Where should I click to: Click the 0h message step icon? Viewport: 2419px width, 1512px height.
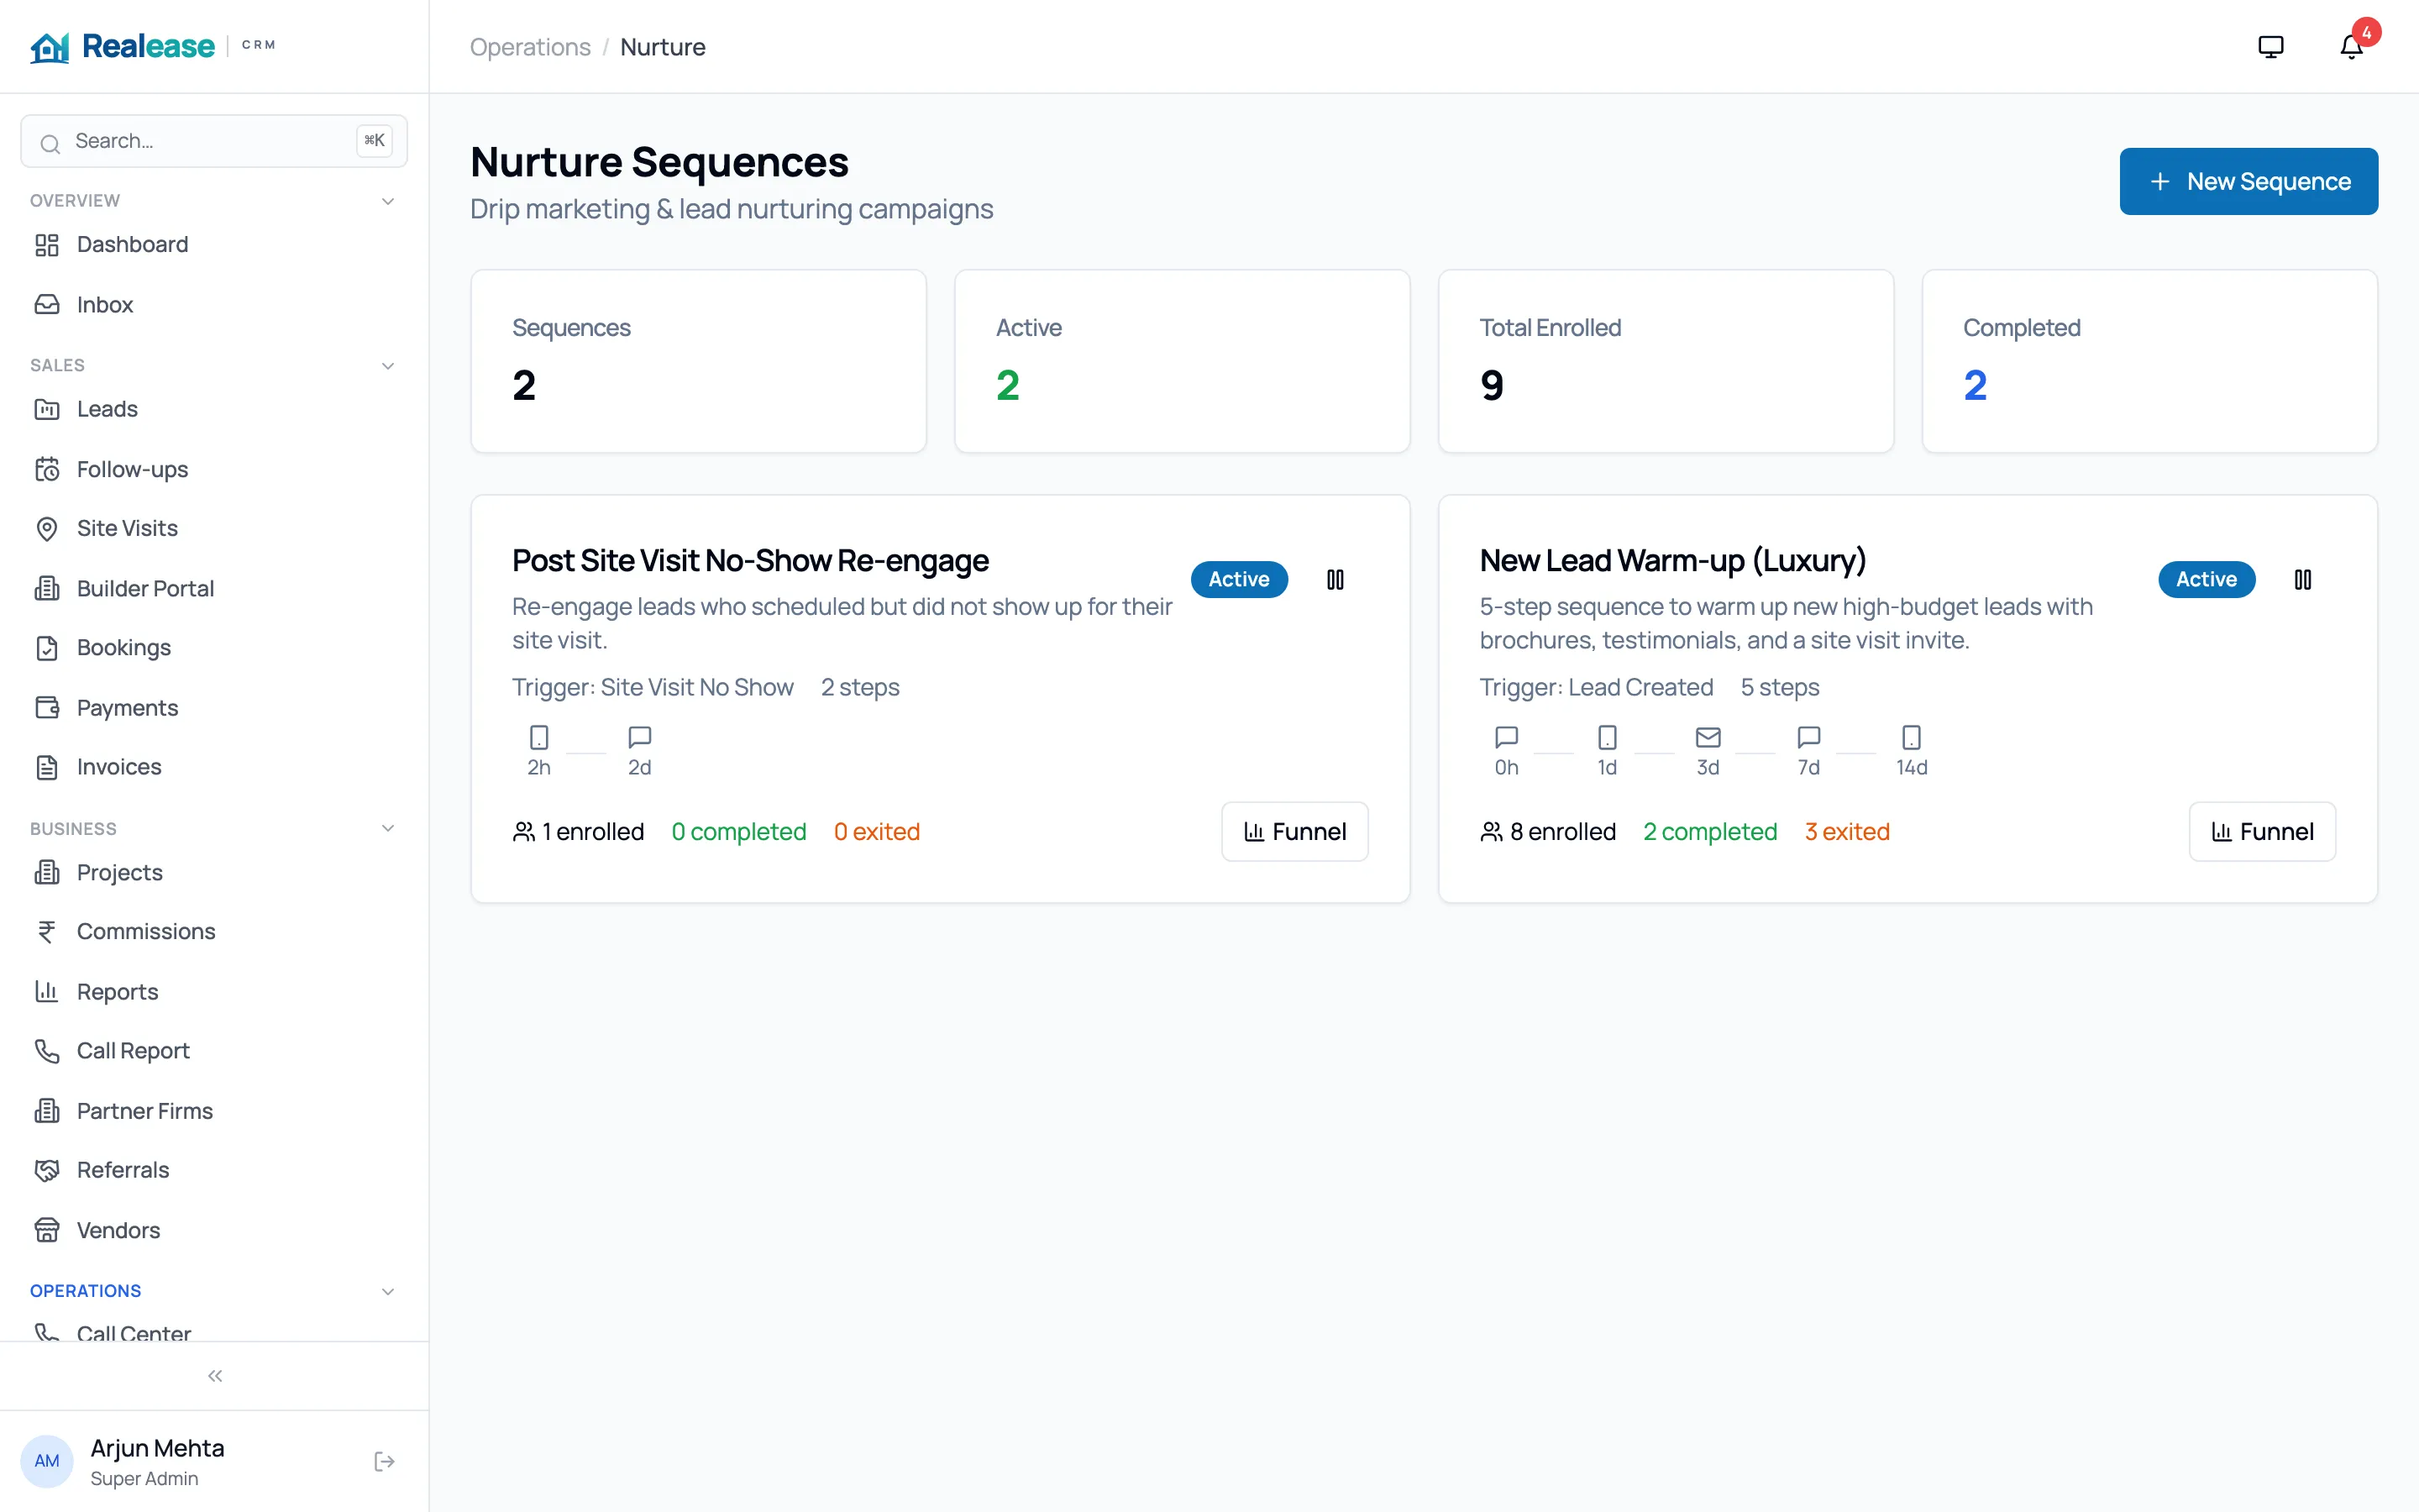[1506, 738]
